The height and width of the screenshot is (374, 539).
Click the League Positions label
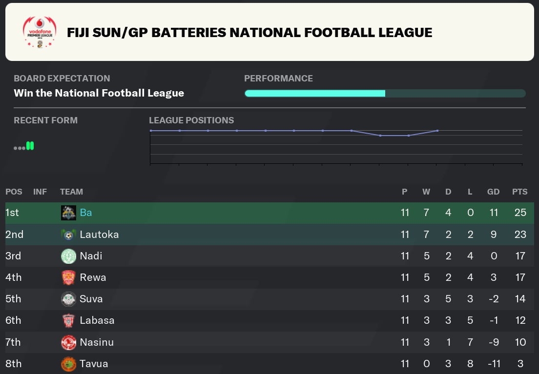(191, 120)
